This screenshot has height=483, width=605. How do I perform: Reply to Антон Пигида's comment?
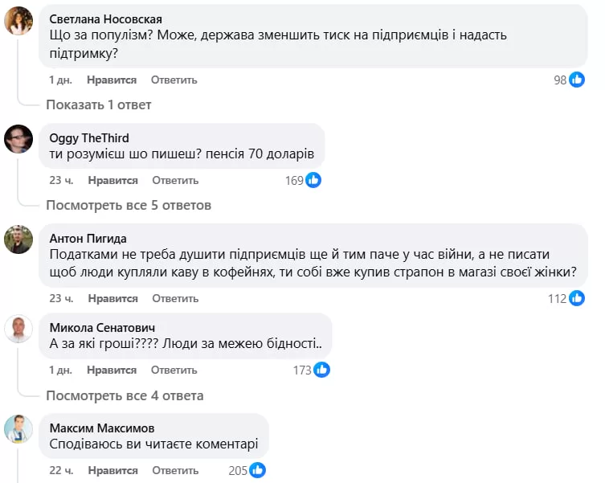pos(174,298)
